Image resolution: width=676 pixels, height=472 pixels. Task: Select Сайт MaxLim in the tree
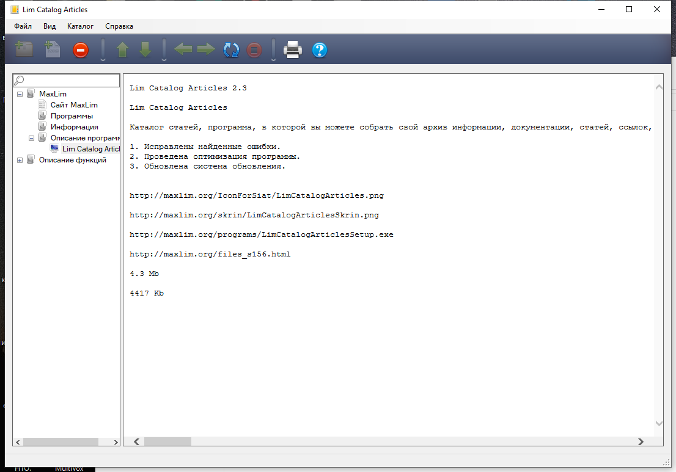(74, 105)
